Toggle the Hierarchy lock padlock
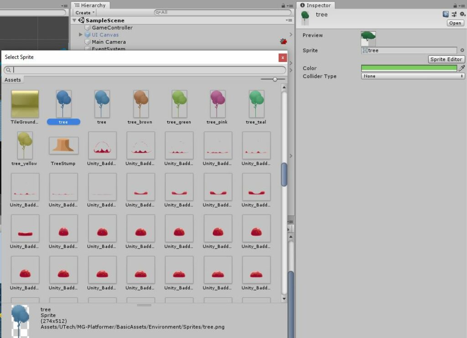 (283, 5)
